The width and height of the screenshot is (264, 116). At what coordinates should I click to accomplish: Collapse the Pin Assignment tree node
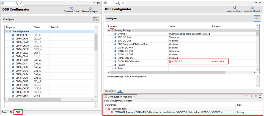pos(7,32)
